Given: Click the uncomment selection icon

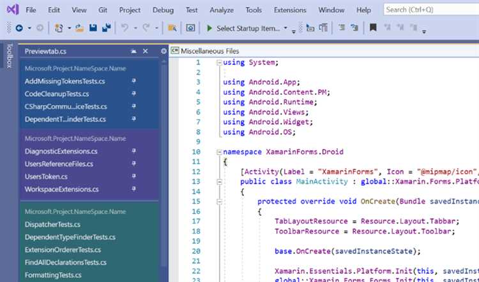Looking at the screenshot, I should click(x=323, y=28).
